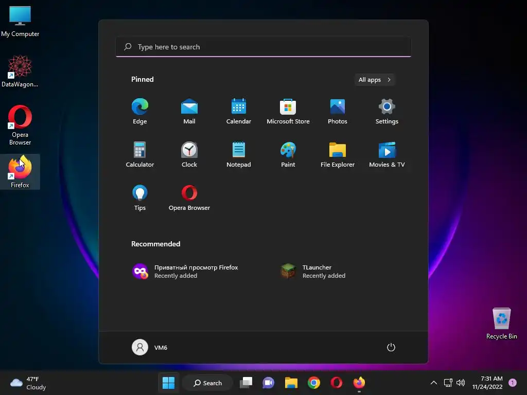This screenshot has height=395, width=527.
Task: Open recommended TLauncher item
Action: pyautogui.click(x=313, y=272)
